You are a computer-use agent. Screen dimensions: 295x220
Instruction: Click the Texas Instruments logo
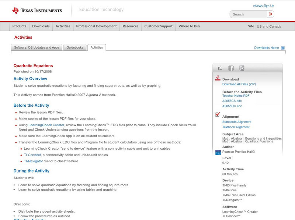click(x=37, y=11)
